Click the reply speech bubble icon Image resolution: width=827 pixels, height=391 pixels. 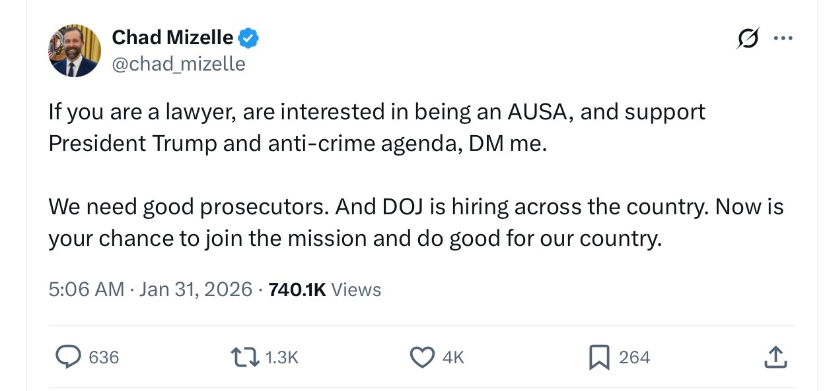coord(67,357)
